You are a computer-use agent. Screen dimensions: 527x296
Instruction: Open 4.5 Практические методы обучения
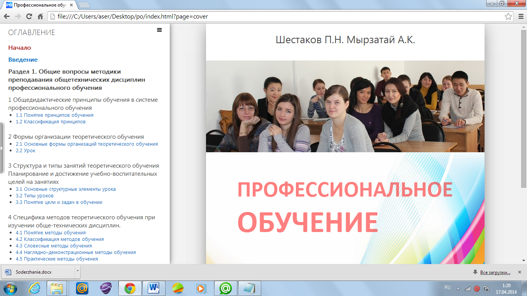tap(57, 259)
